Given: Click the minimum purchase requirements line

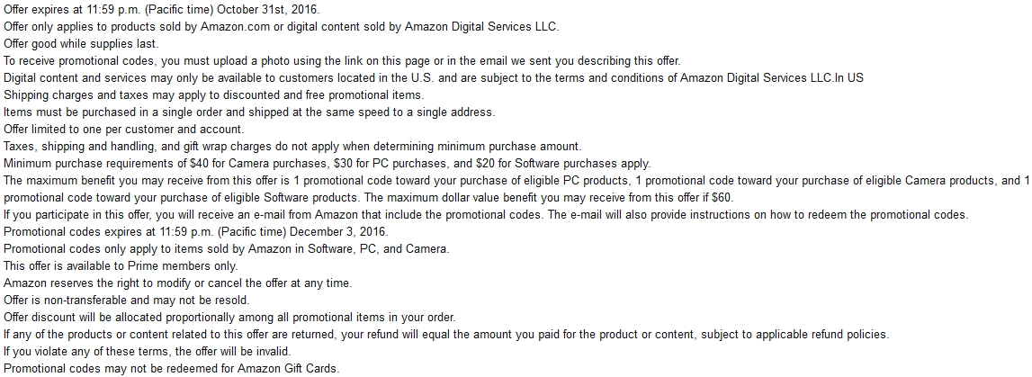Looking at the screenshot, I should click(x=327, y=164).
